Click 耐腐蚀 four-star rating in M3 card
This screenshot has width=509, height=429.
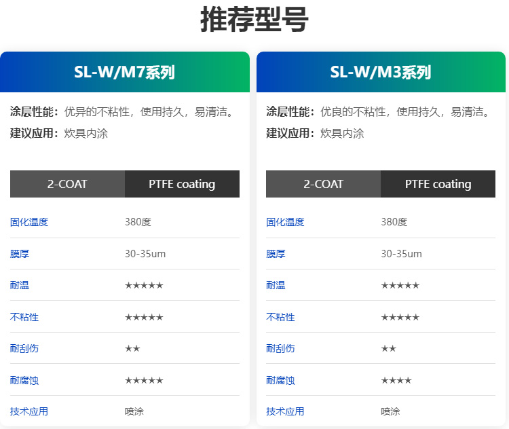point(396,380)
